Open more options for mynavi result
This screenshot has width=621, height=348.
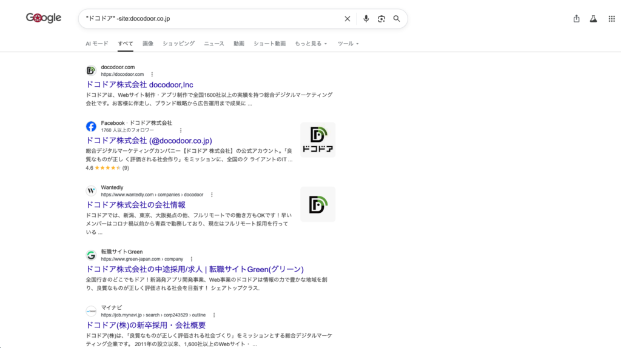point(214,315)
